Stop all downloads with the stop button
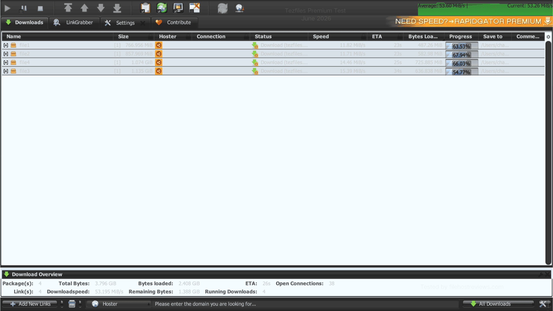Image resolution: width=553 pixels, height=311 pixels. pos(40,8)
